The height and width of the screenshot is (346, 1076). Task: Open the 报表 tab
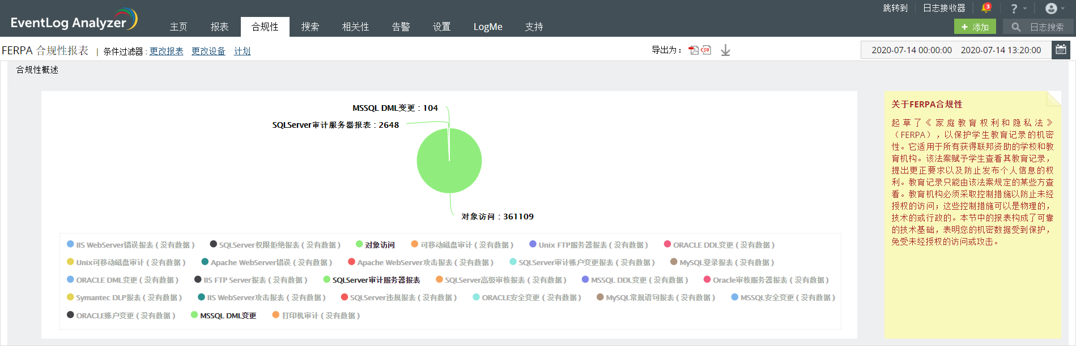tap(220, 27)
